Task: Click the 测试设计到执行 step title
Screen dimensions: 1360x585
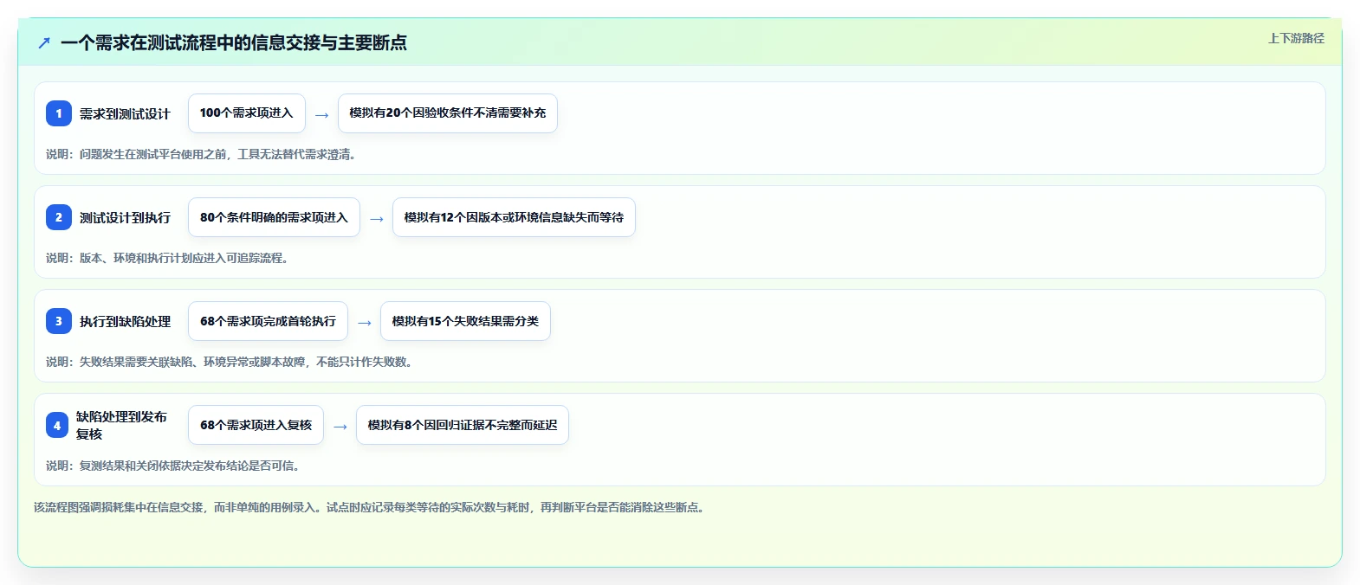Action: (125, 217)
